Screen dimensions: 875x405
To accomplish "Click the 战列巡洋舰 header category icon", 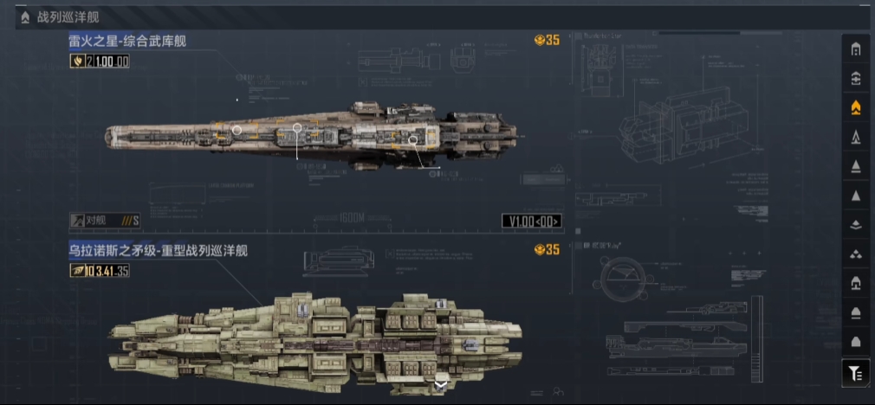I will click(x=25, y=18).
